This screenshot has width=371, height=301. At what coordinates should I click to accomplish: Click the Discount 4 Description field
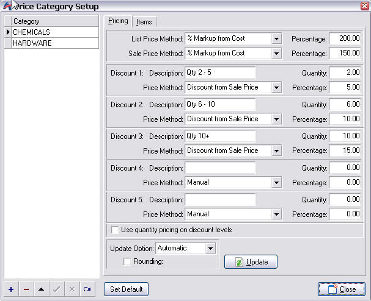220,168
